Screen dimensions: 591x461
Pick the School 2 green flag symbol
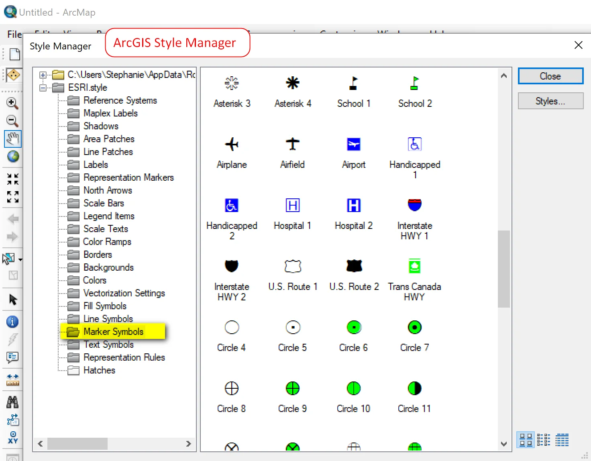coord(415,84)
